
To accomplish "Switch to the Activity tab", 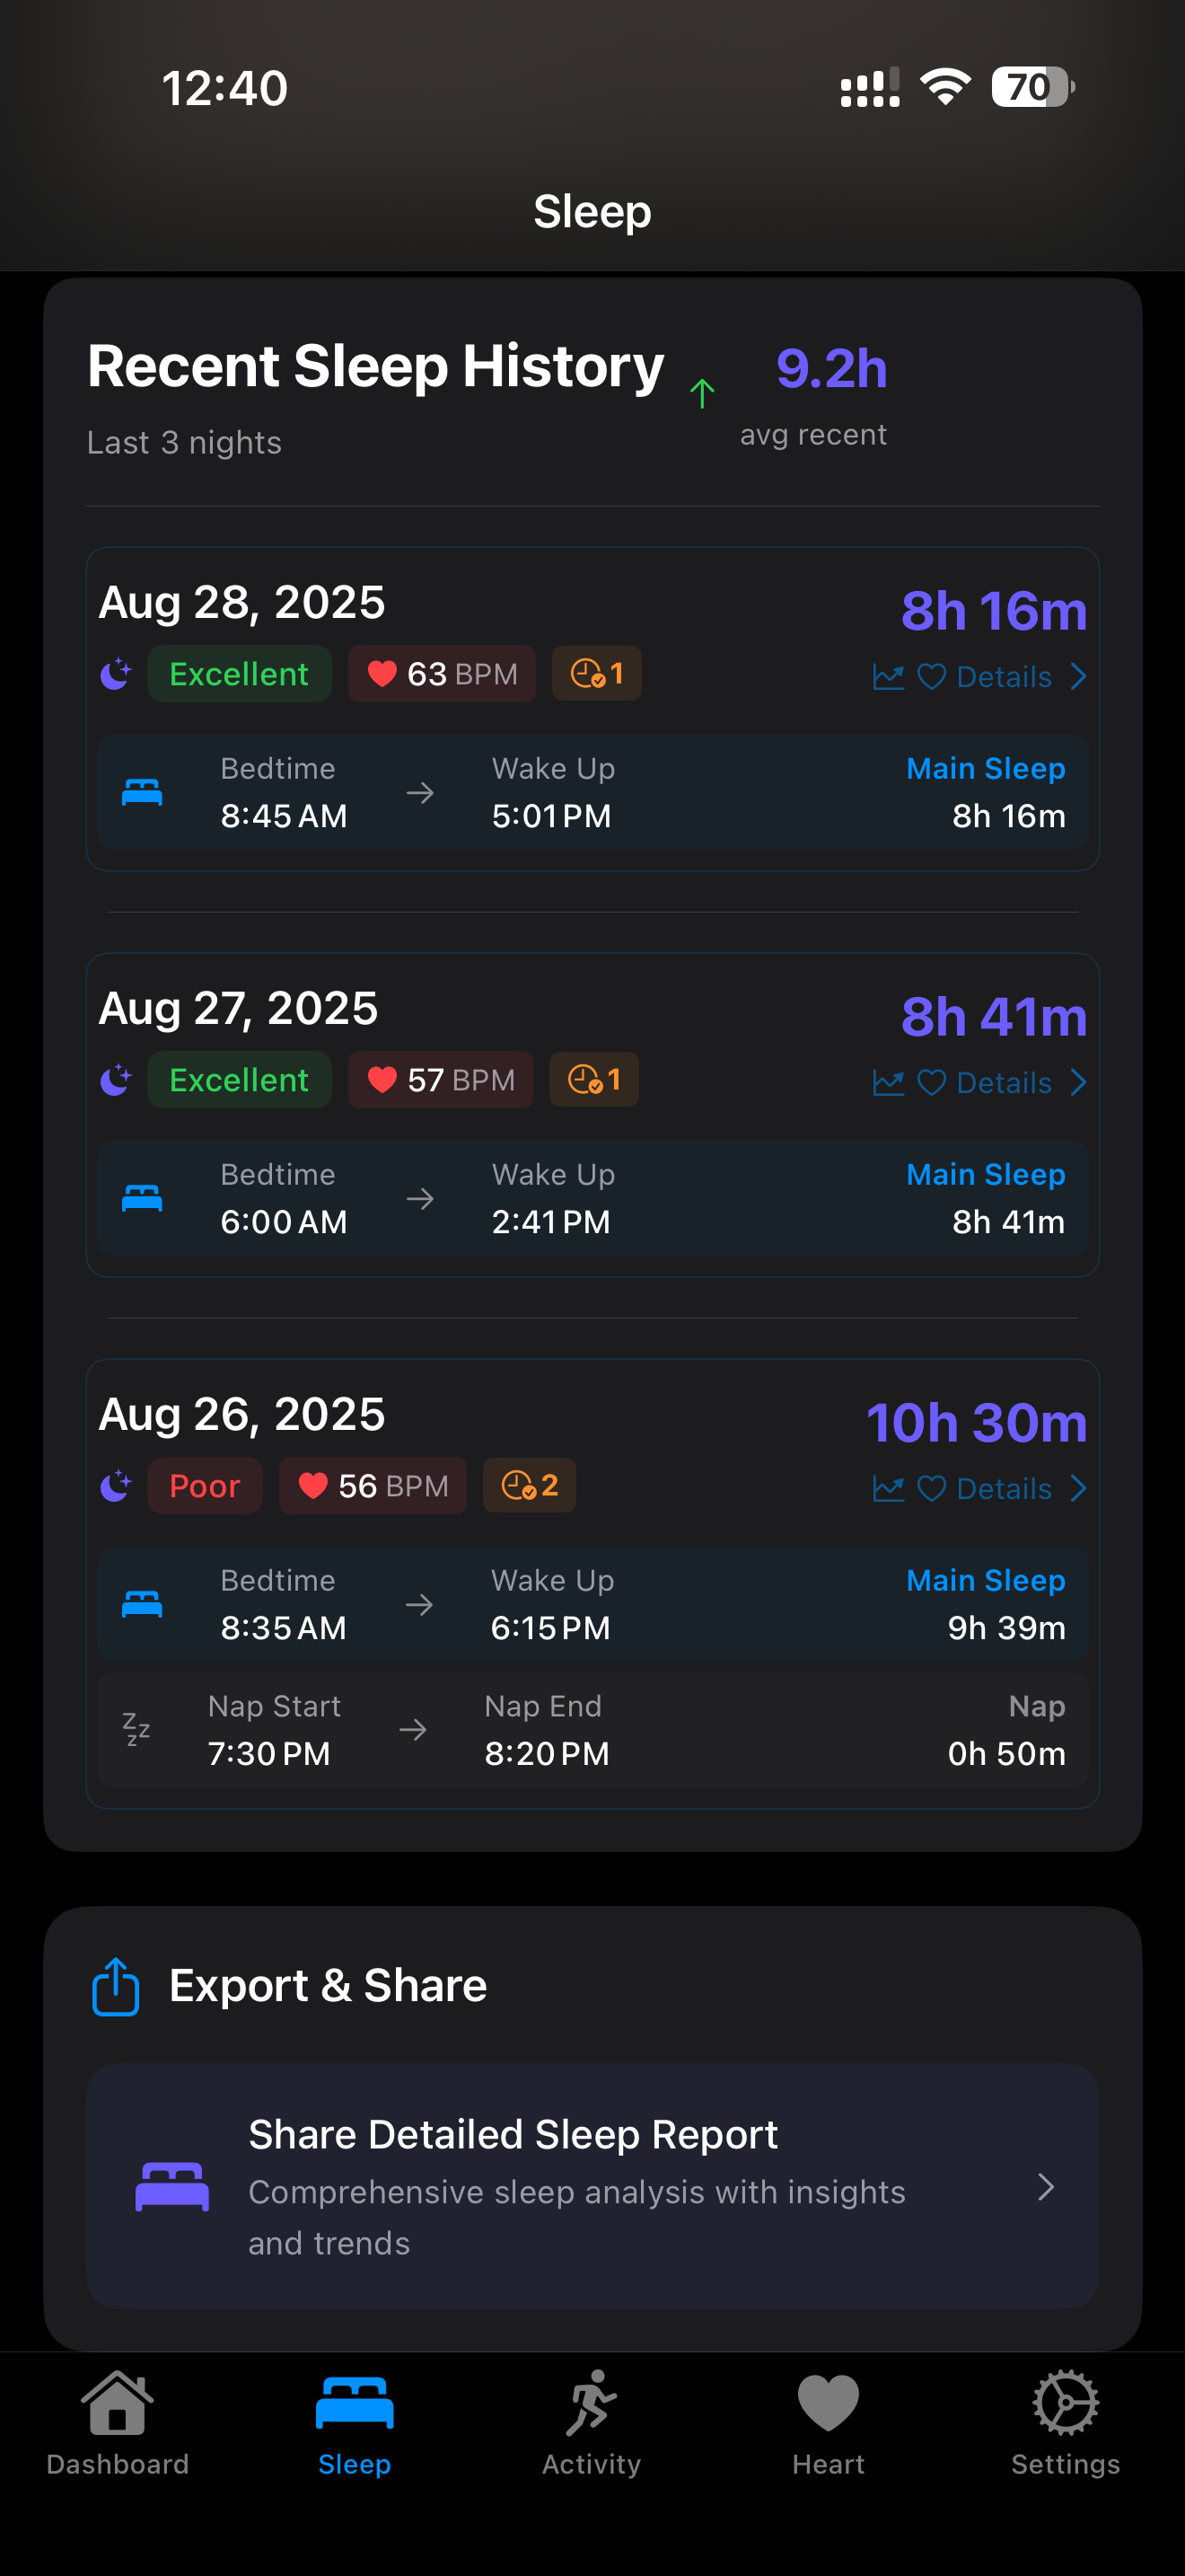I will pyautogui.click(x=592, y=2421).
